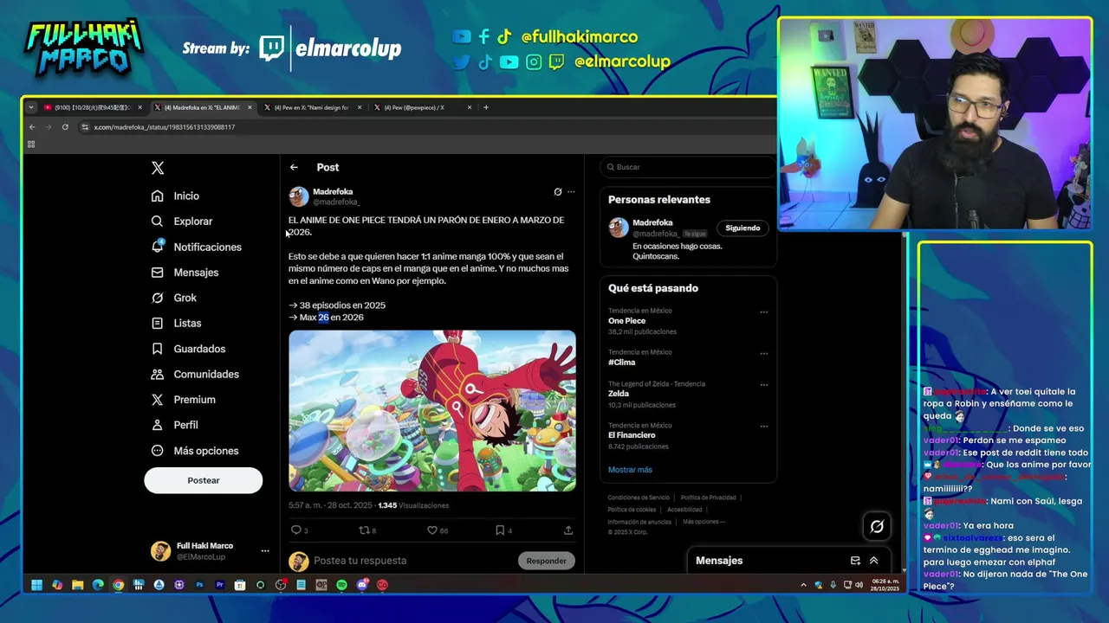Image resolution: width=1109 pixels, height=623 pixels.
Task: Open Listas in the sidebar
Action: tap(177, 323)
